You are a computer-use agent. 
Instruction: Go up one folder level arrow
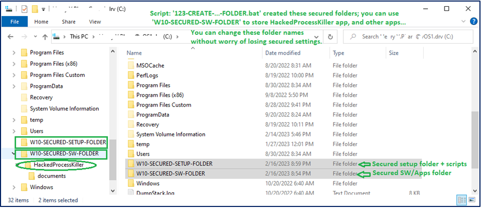[45, 37]
